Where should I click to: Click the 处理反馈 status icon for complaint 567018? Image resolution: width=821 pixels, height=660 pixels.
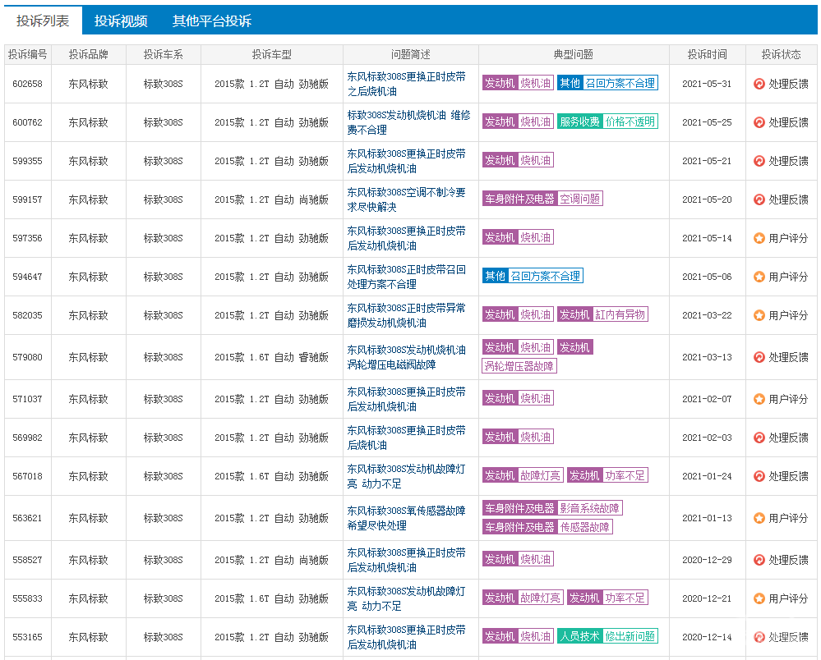pyautogui.click(x=759, y=476)
